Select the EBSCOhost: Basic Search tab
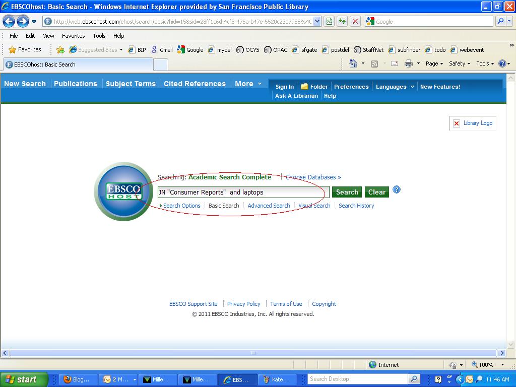This screenshot has width=516, height=387. pos(78,64)
